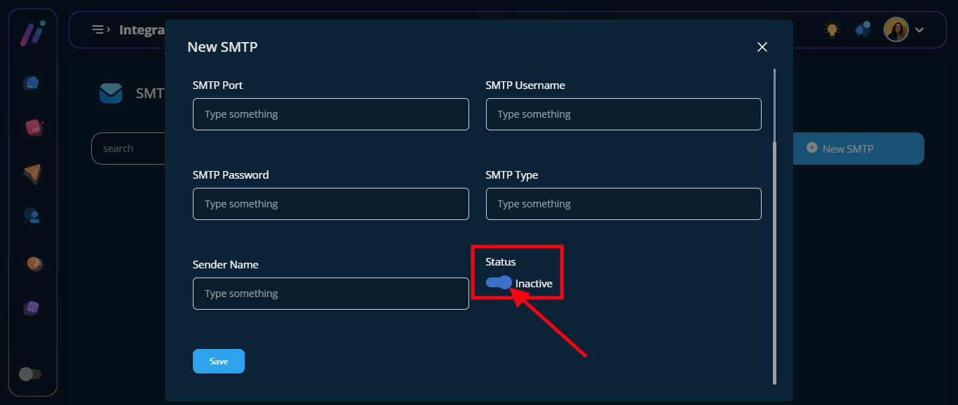Click the orange paper plane sidebar icon
Image resolution: width=958 pixels, height=405 pixels.
32,173
